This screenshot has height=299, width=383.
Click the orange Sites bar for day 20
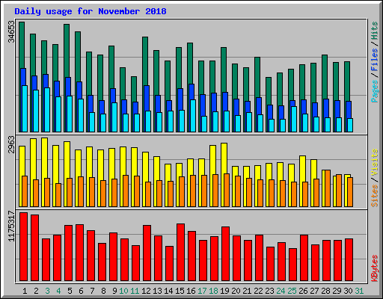pos(238,191)
